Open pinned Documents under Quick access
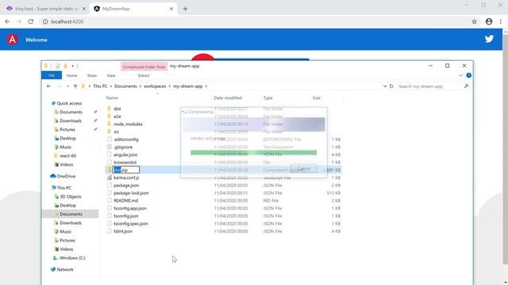The height and width of the screenshot is (285, 508). click(71, 112)
